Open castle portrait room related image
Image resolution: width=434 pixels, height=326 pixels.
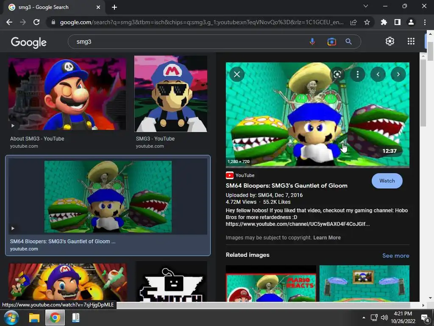click(364, 284)
